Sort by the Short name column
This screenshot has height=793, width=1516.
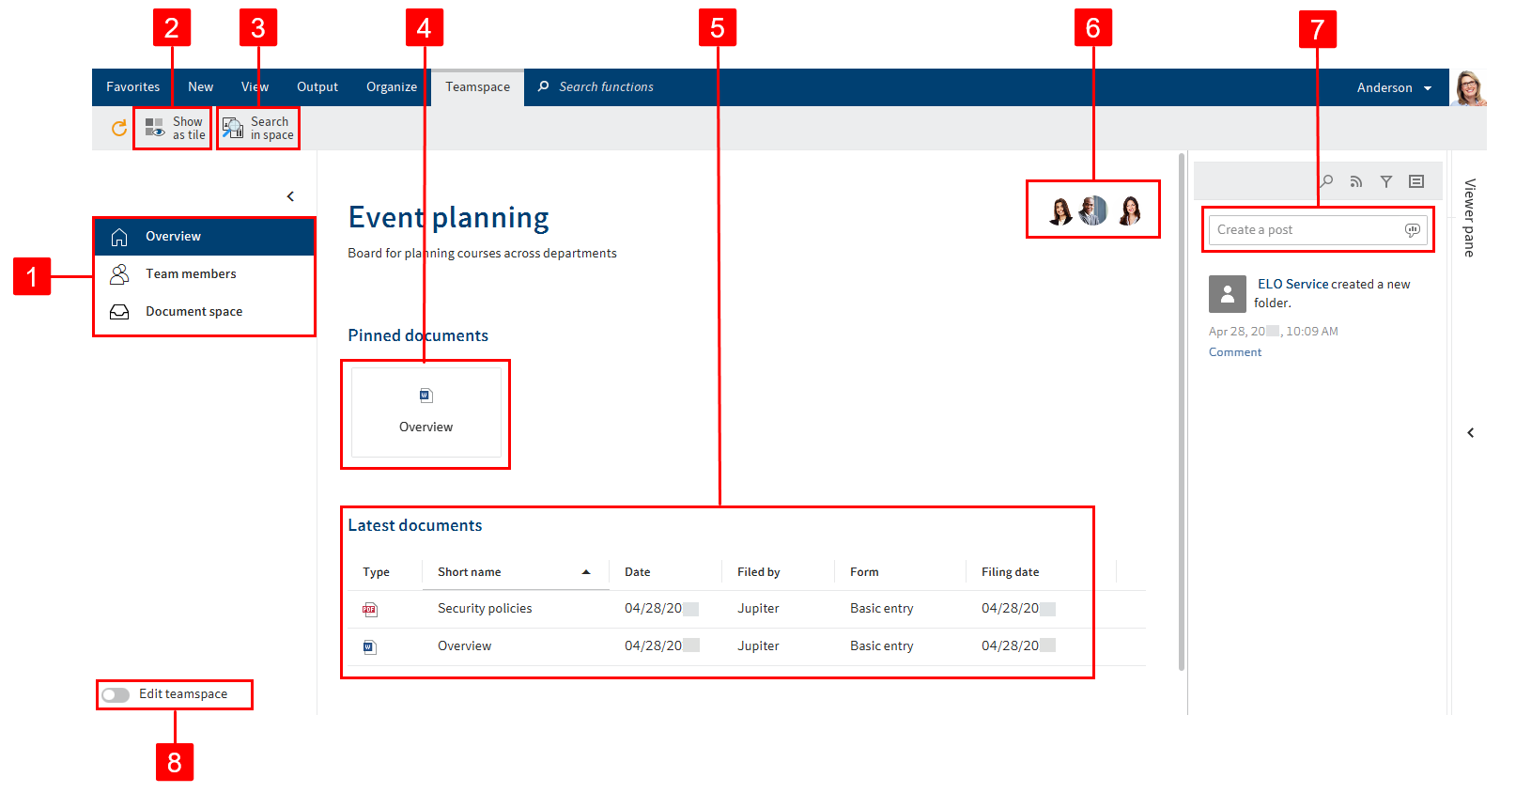coord(470,572)
